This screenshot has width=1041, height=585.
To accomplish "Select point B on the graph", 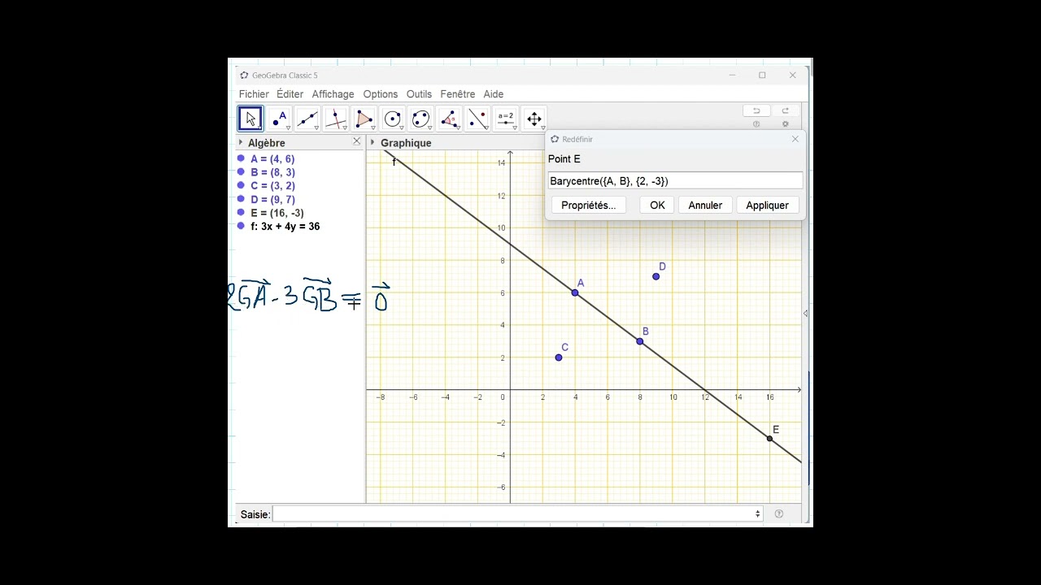I will pos(640,341).
